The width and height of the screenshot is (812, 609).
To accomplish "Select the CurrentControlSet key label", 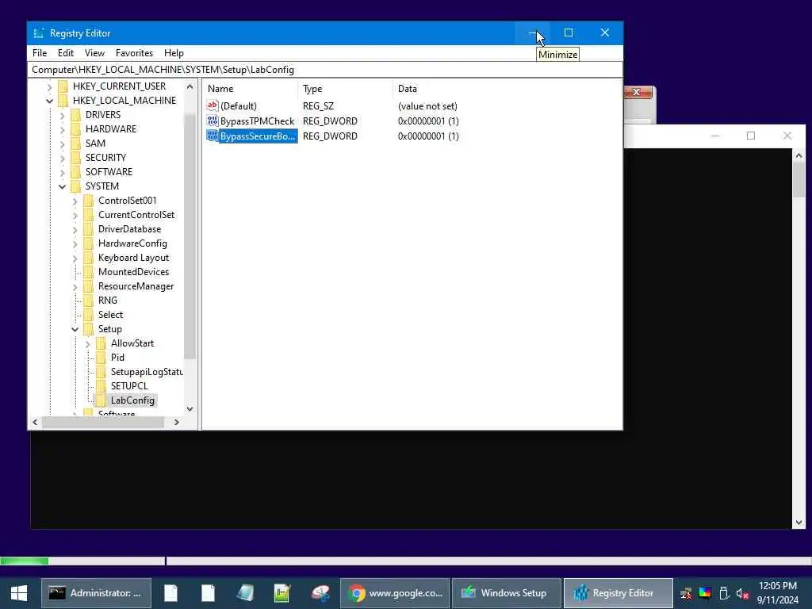I will tap(136, 214).
